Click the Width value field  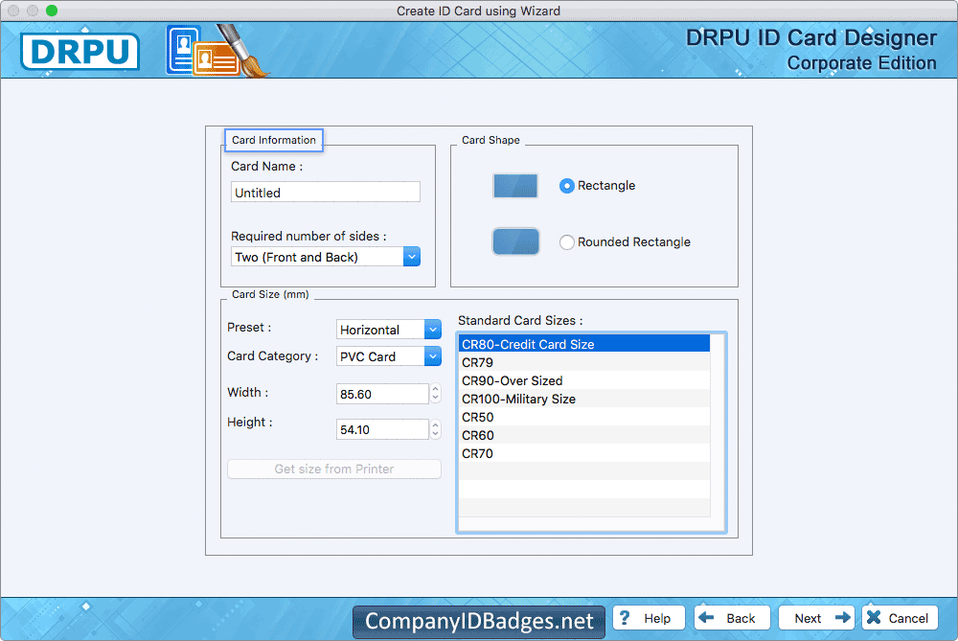(x=382, y=394)
